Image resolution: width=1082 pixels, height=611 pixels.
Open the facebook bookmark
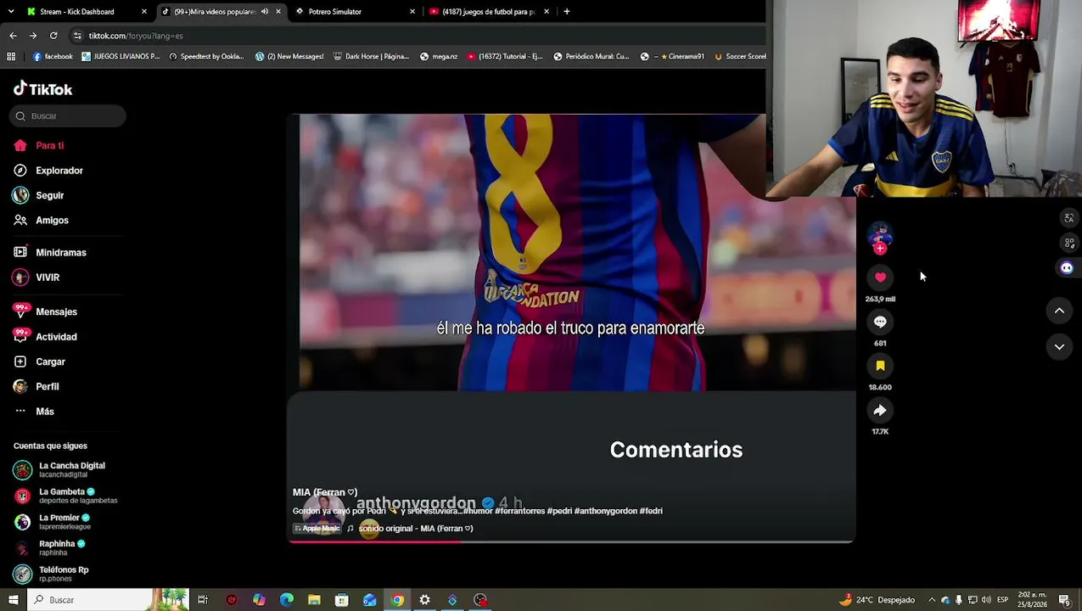click(x=53, y=57)
